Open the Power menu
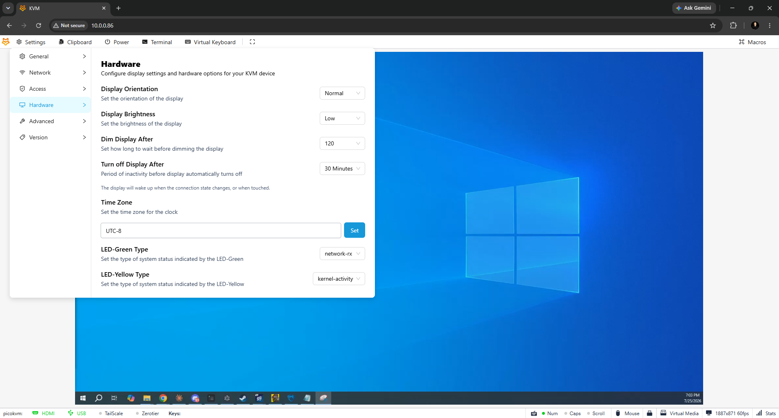Image resolution: width=779 pixels, height=418 pixels. [117, 42]
